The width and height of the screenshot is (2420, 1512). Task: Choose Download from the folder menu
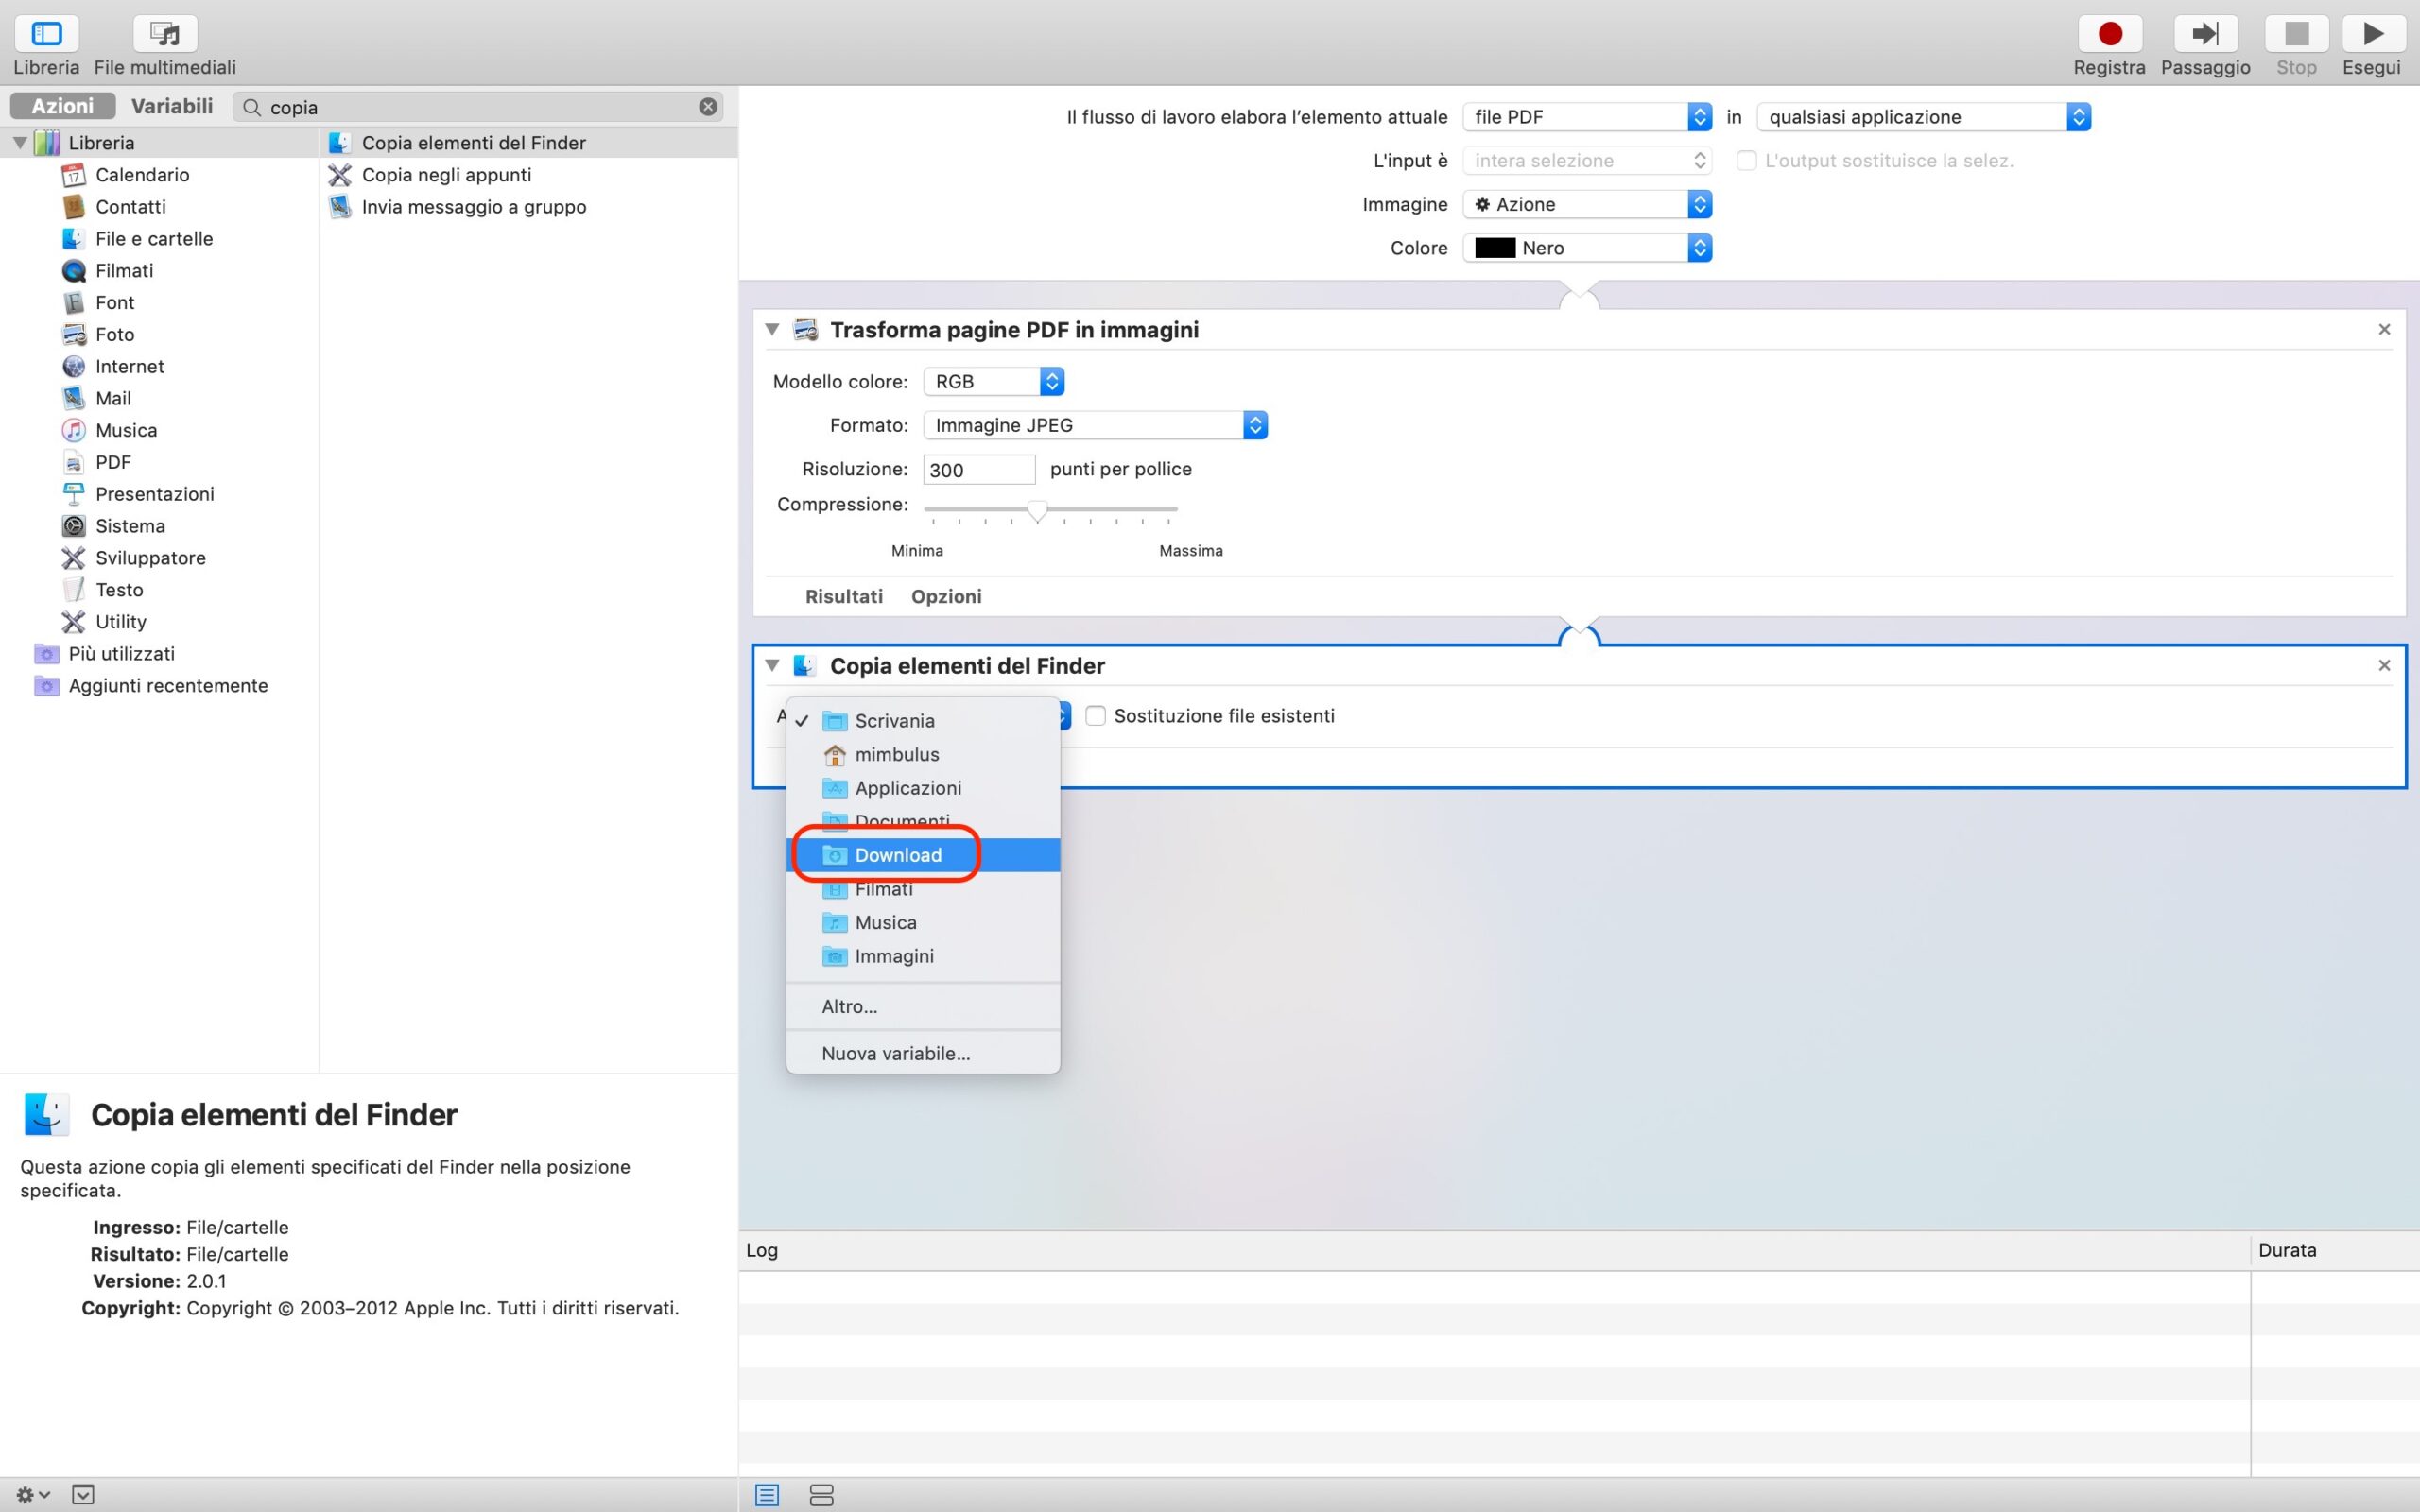coord(897,855)
